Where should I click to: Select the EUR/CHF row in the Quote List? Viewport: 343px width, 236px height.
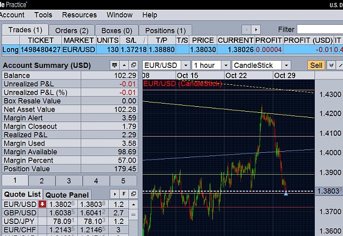[x=65, y=230]
